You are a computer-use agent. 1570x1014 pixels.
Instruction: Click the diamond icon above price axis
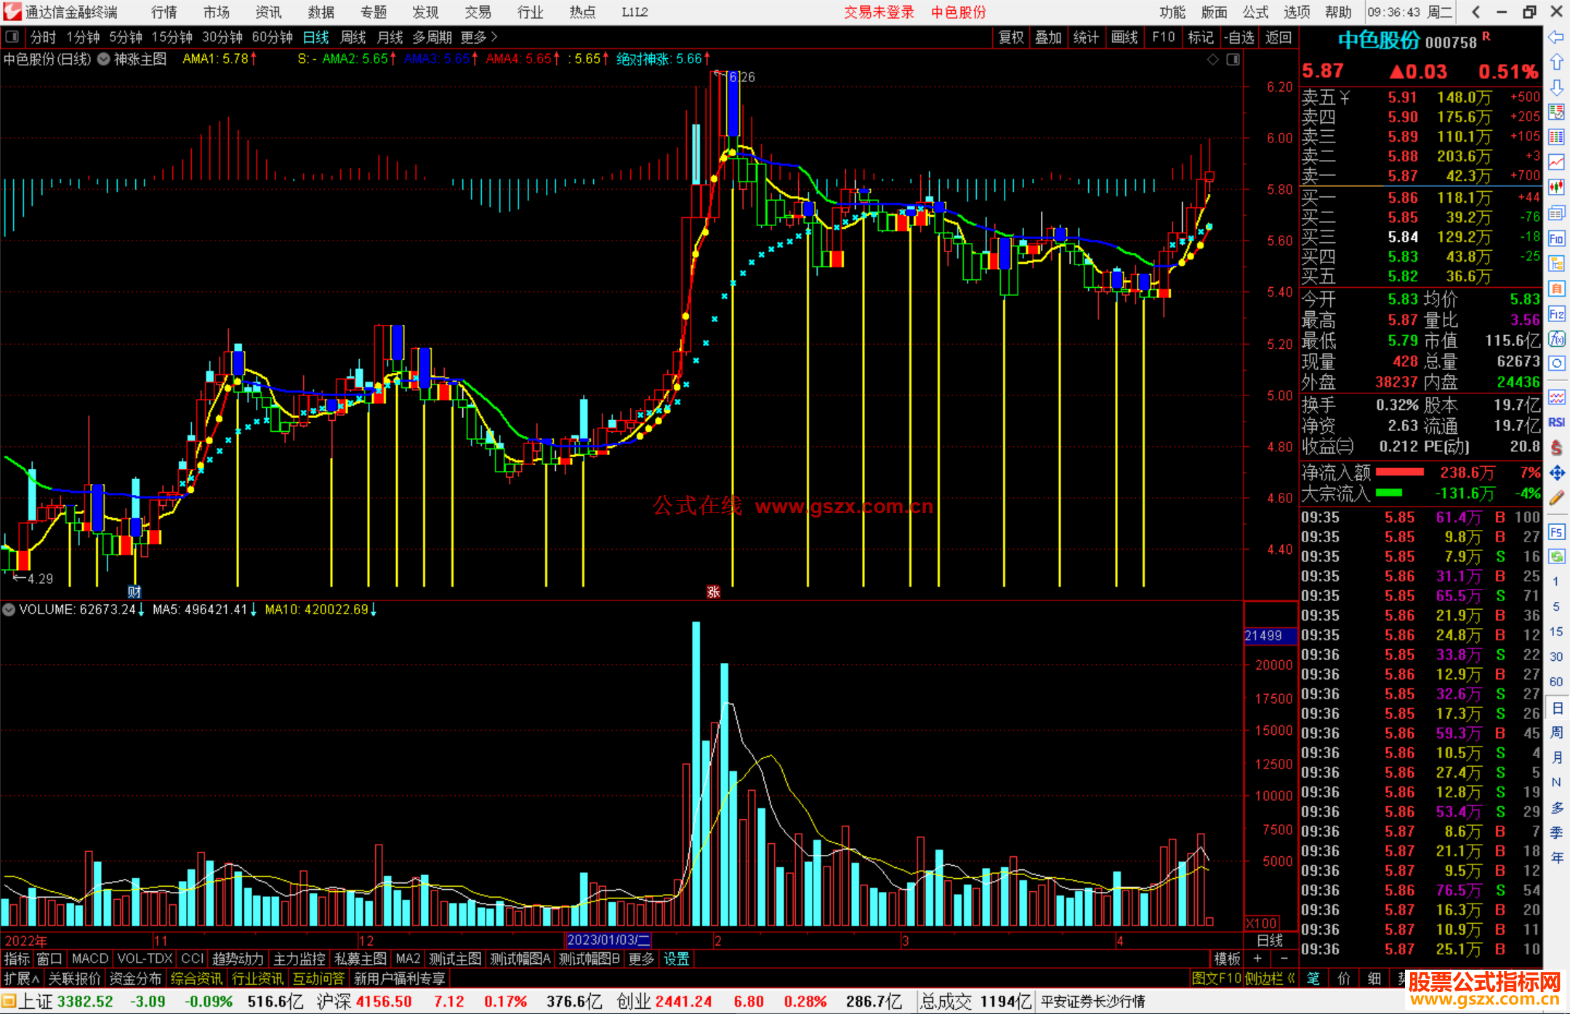pyautogui.click(x=1212, y=60)
